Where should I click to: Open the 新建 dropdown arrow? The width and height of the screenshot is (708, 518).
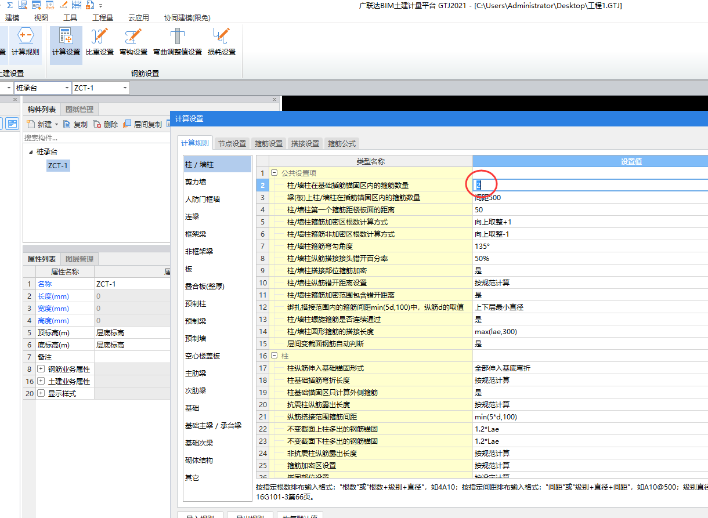point(56,124)
